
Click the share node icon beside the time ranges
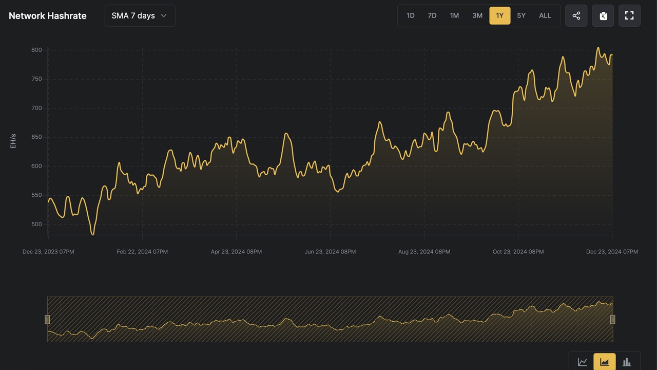[576, 15]
